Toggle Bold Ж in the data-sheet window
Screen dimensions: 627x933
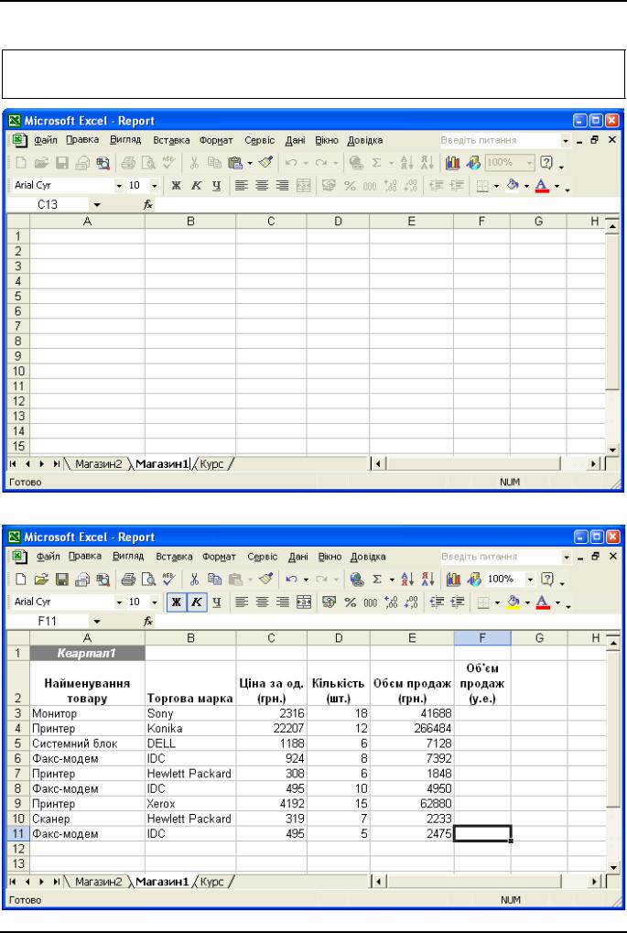click(x=176, y=602)
